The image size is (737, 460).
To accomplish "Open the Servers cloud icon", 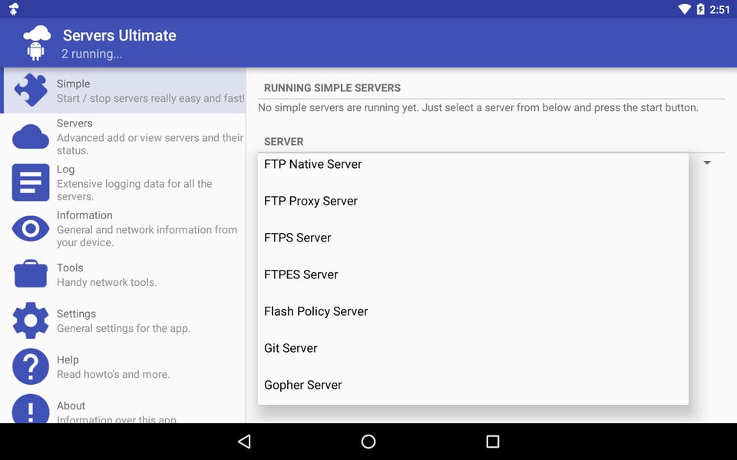I will (31, 136).
